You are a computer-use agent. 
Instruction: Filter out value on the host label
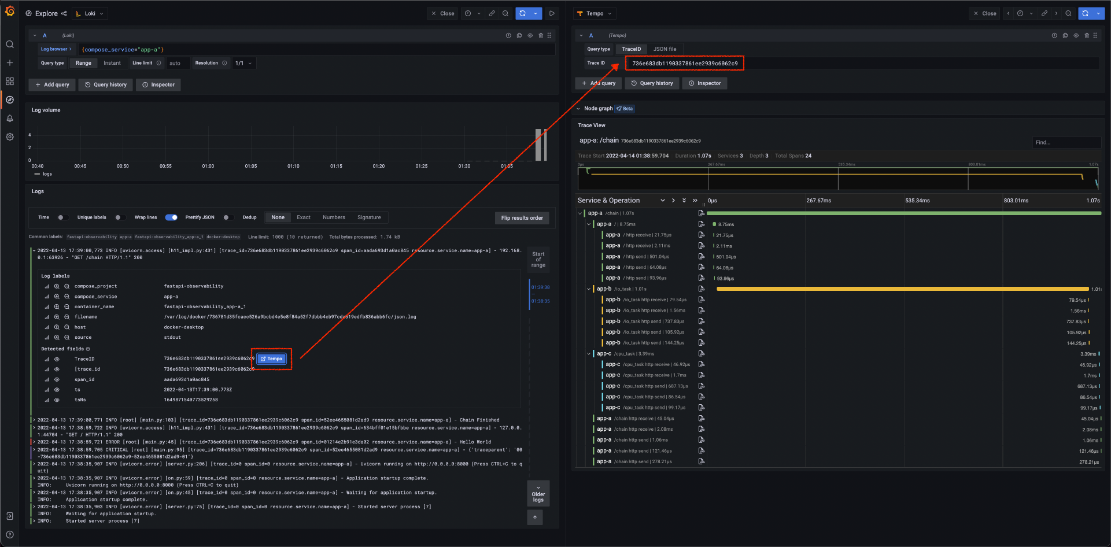[x=67, y=327]
